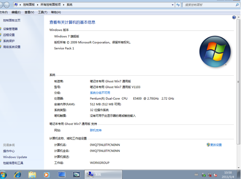Open 操作中心 link
The image size is (241, 179).
pyautogui.click(x=9, y=151)
